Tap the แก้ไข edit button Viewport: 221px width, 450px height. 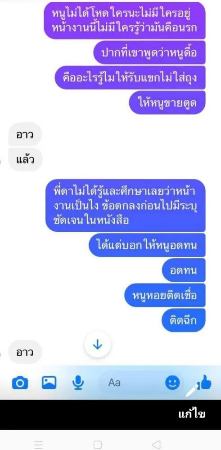(192, 414)
